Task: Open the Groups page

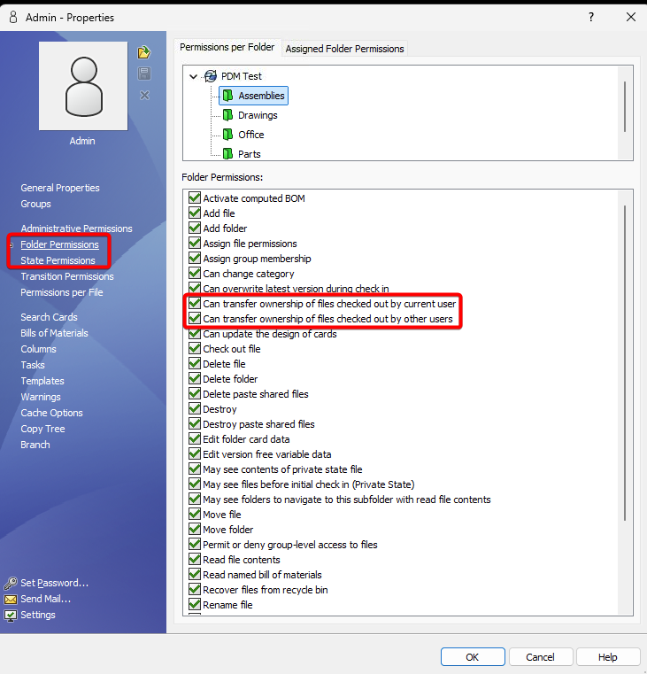Action: (35, 204)
